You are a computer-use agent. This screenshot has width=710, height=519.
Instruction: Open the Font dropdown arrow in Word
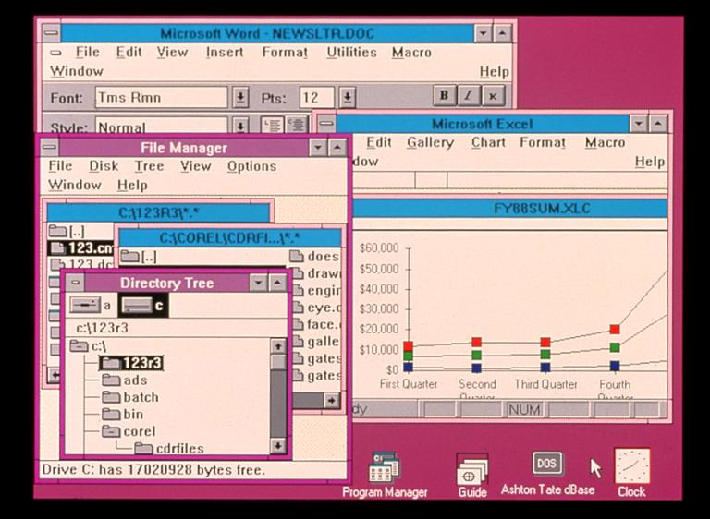click(x=240, y=97)
